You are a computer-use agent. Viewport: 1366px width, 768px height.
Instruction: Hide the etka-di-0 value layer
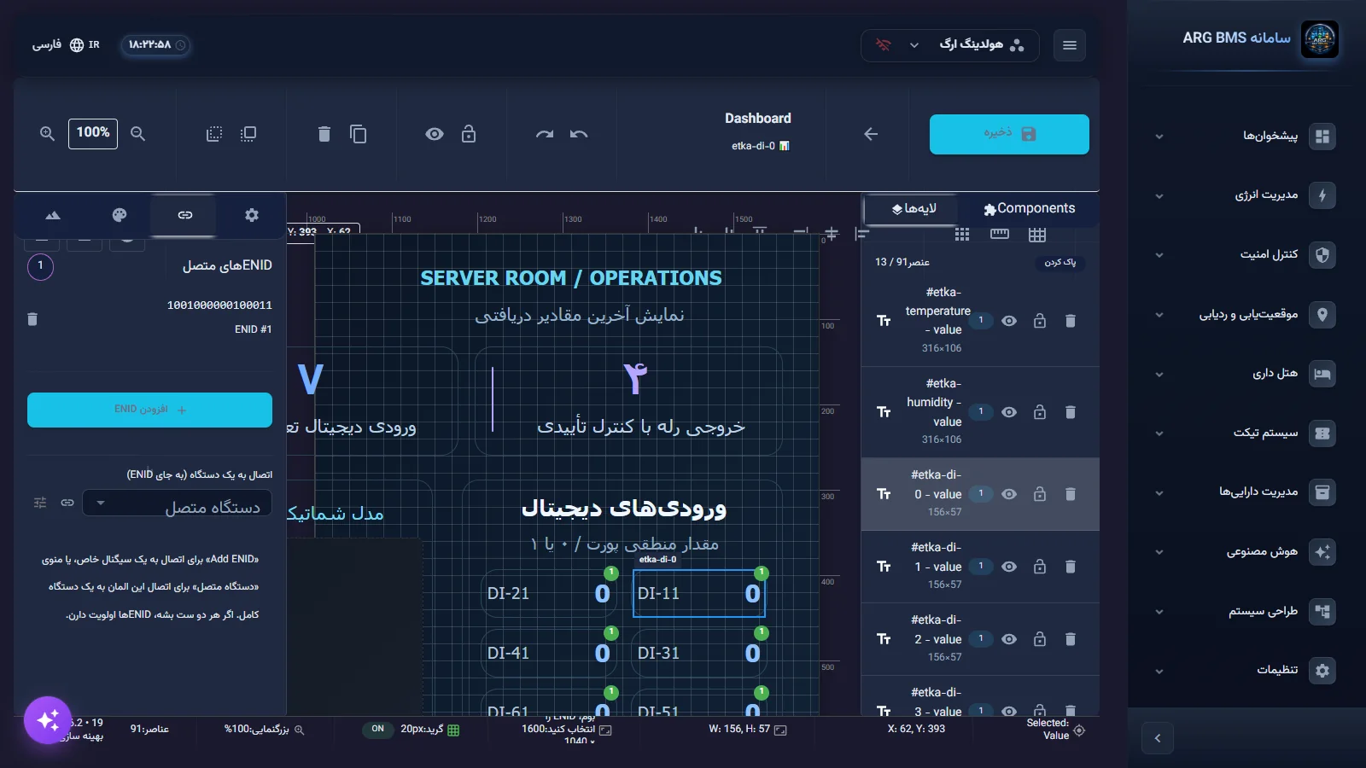tap(1009, 494)
